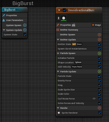The image size is (109, 122).
Task: Collapse the Emitter Update section
Action: click(x=58, y=40)
